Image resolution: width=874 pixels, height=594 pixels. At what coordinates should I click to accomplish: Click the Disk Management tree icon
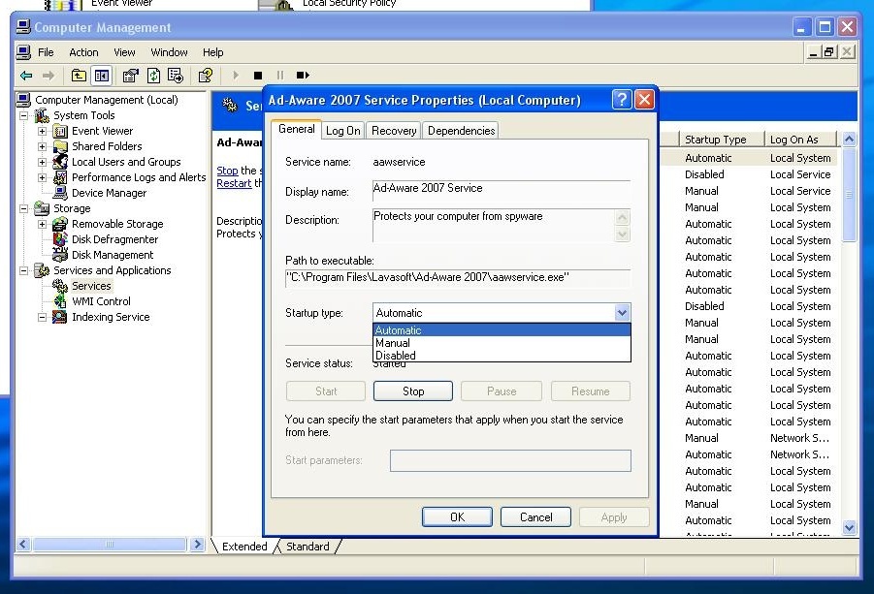pyautogui.click(x=60, y=255)
